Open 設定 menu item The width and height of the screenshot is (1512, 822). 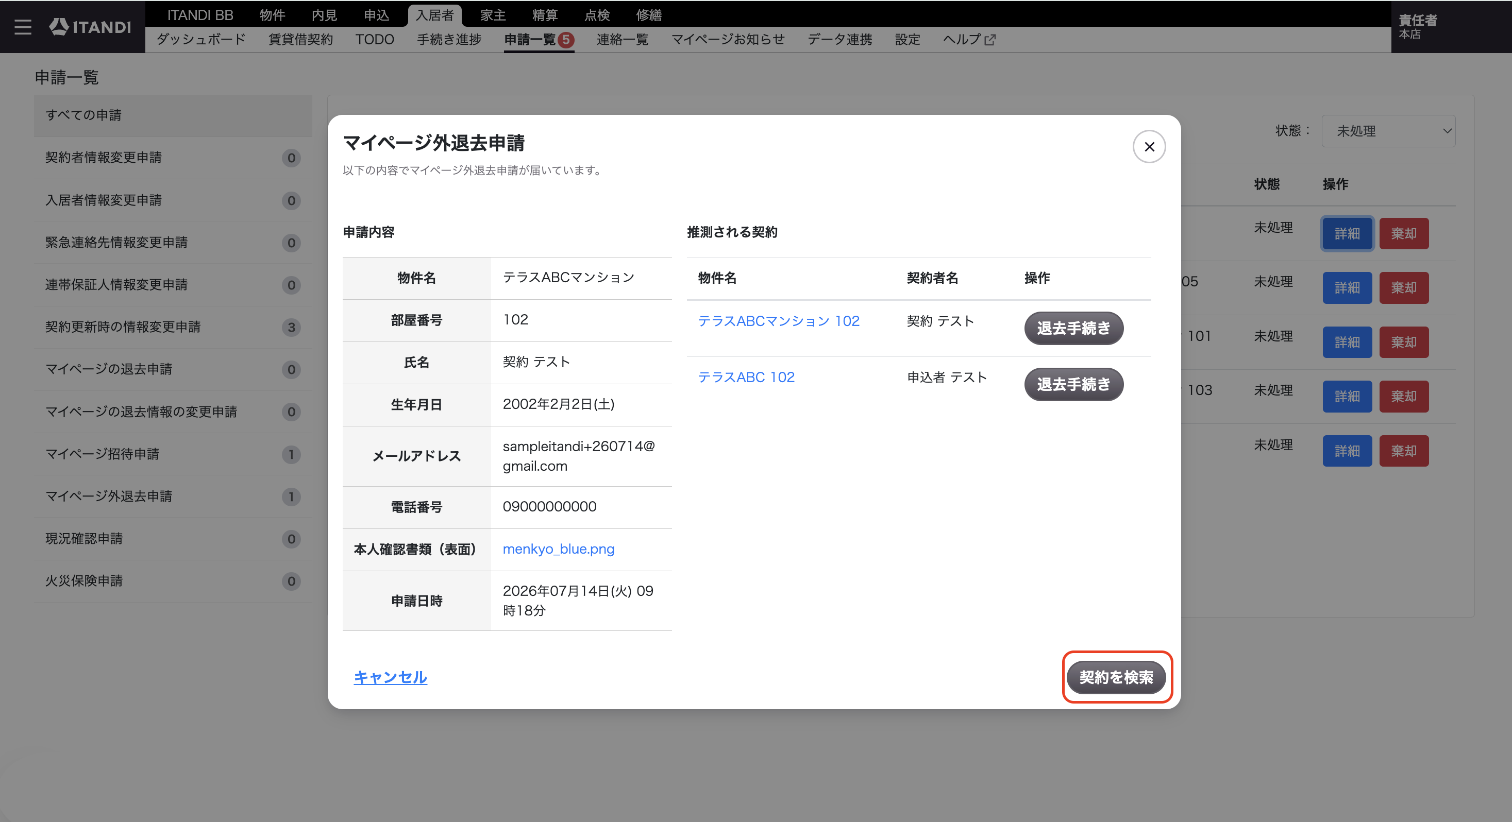pyautogui.click(x=908, y=39)
